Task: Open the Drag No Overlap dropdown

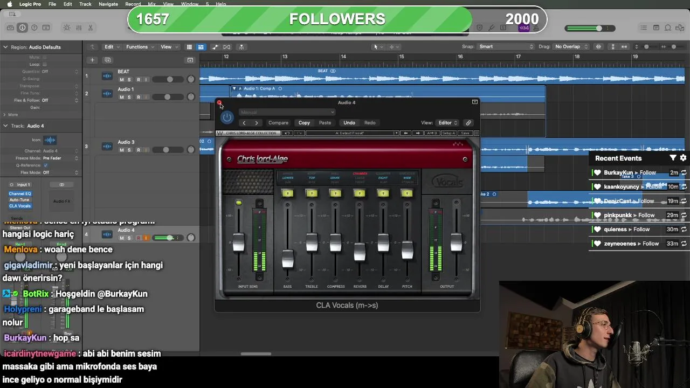Action: click(x=571, y=47)
